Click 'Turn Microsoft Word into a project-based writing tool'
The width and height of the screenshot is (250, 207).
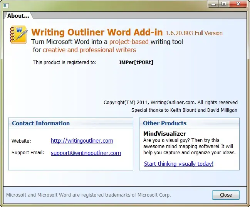pos(107,42)
